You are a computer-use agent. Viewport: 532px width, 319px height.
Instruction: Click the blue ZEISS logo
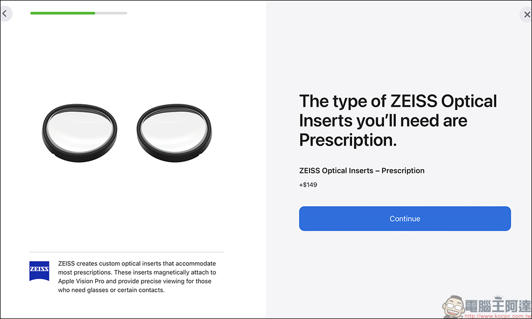pos(39,271)
